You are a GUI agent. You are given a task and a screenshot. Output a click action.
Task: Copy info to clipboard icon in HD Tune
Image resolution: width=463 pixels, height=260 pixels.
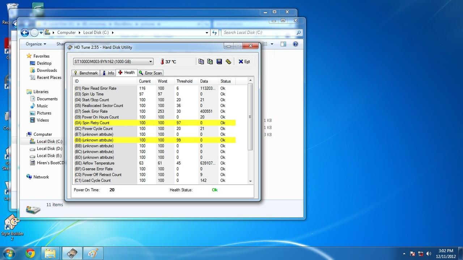pyautogui.click(x=201, y=61)
